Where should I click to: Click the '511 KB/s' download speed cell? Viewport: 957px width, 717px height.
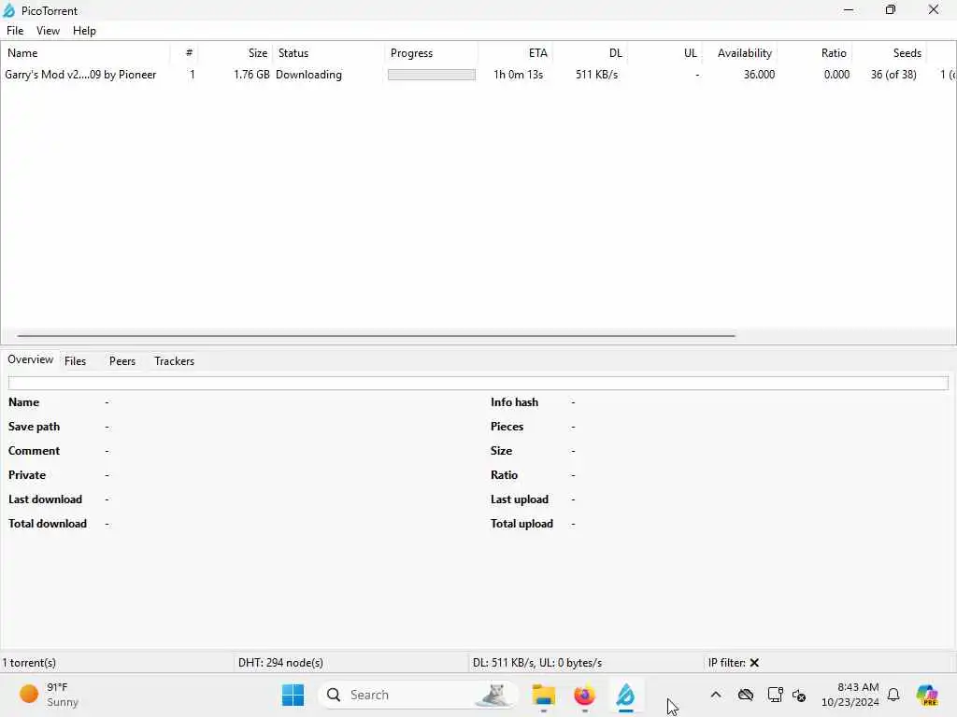coord(596,75)
